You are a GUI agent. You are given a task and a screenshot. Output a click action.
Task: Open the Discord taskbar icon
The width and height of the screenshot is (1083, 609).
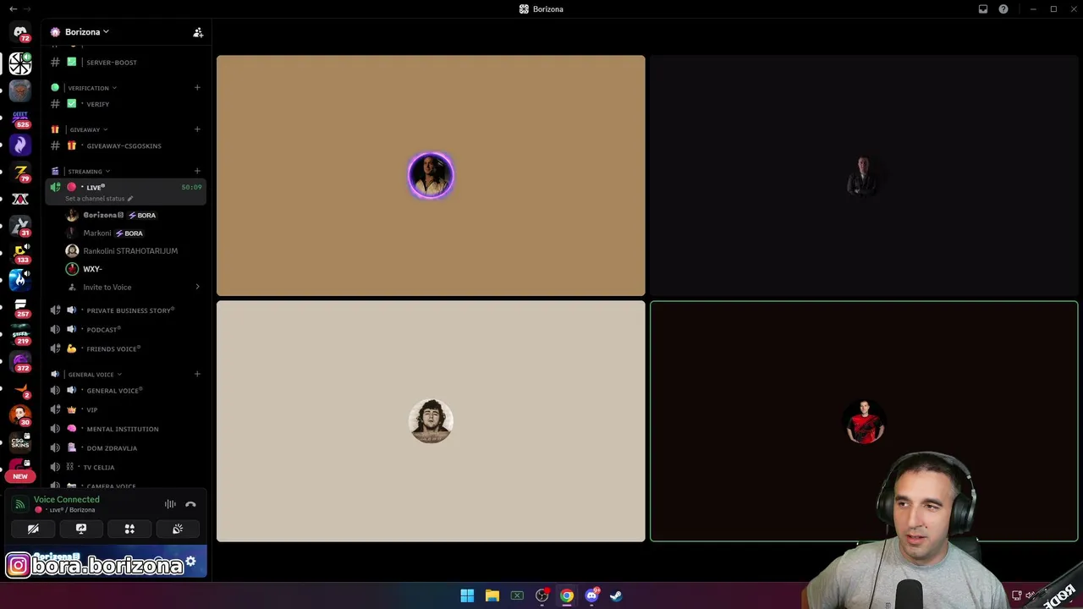[x=592, y=595]
